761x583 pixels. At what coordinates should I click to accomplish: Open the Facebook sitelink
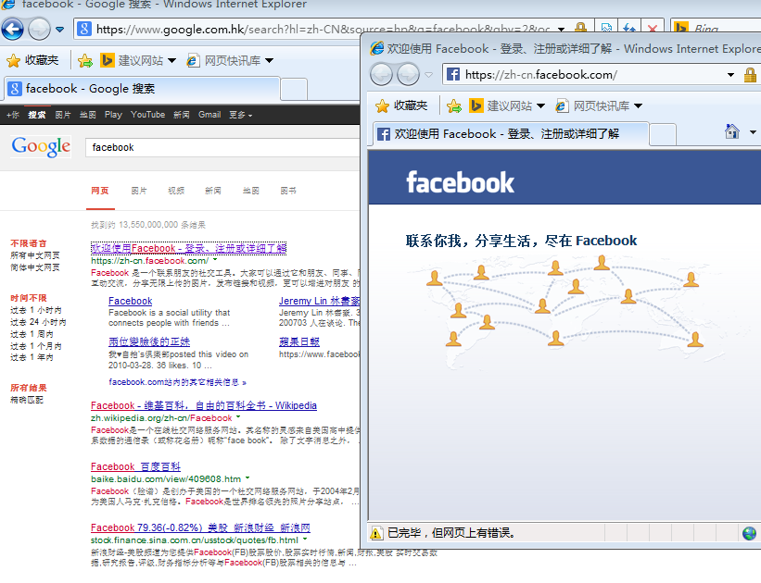pos(130,301)
